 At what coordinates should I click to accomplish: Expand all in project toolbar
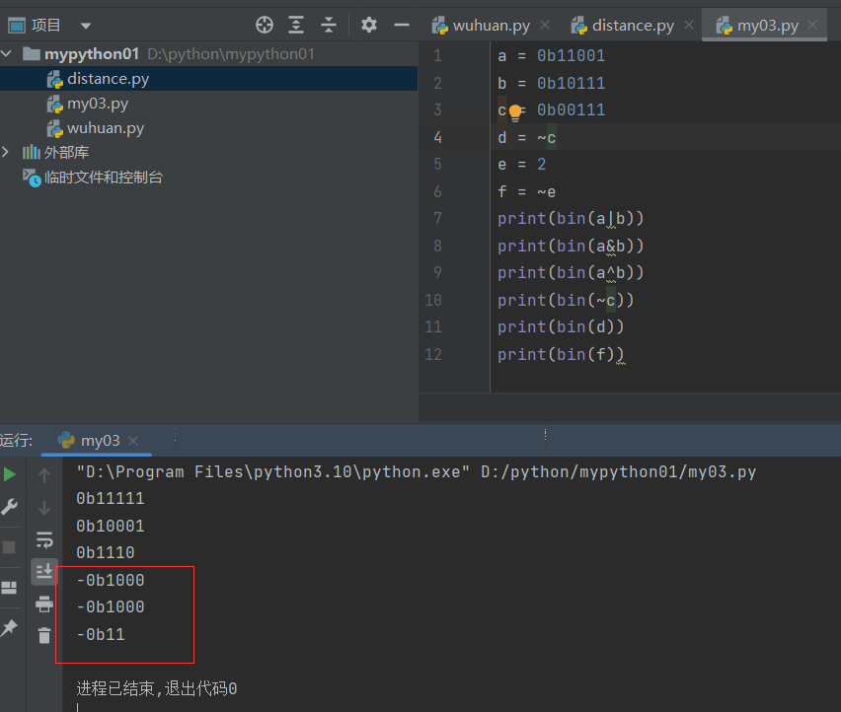click(296, 25)
